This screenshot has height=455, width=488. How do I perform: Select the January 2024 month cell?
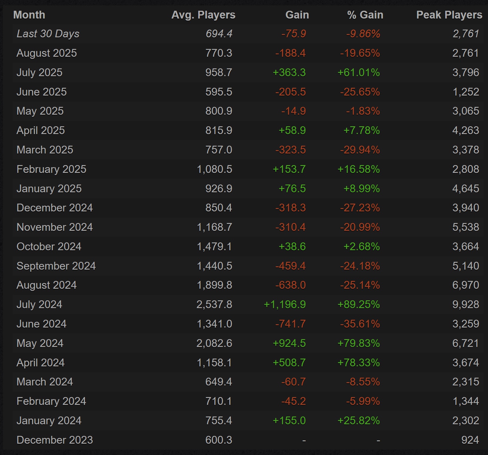tap(49, 421)
